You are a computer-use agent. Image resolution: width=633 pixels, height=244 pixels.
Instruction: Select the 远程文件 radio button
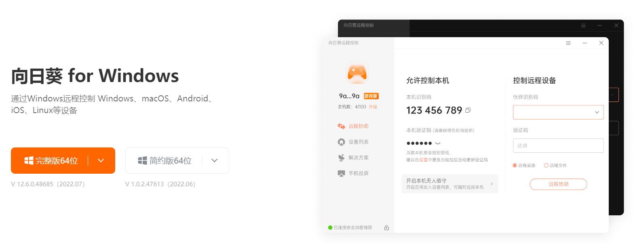click(546, 166)
